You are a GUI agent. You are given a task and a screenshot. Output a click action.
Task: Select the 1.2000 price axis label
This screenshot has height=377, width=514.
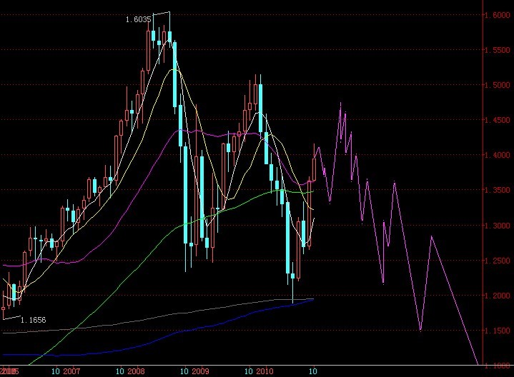coord(498,296)
